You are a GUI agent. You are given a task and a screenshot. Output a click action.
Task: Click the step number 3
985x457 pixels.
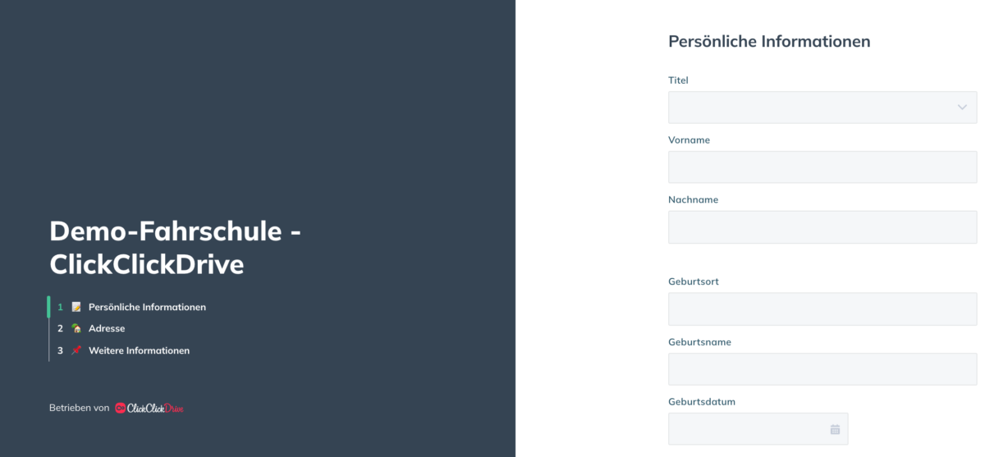[60, 350]
